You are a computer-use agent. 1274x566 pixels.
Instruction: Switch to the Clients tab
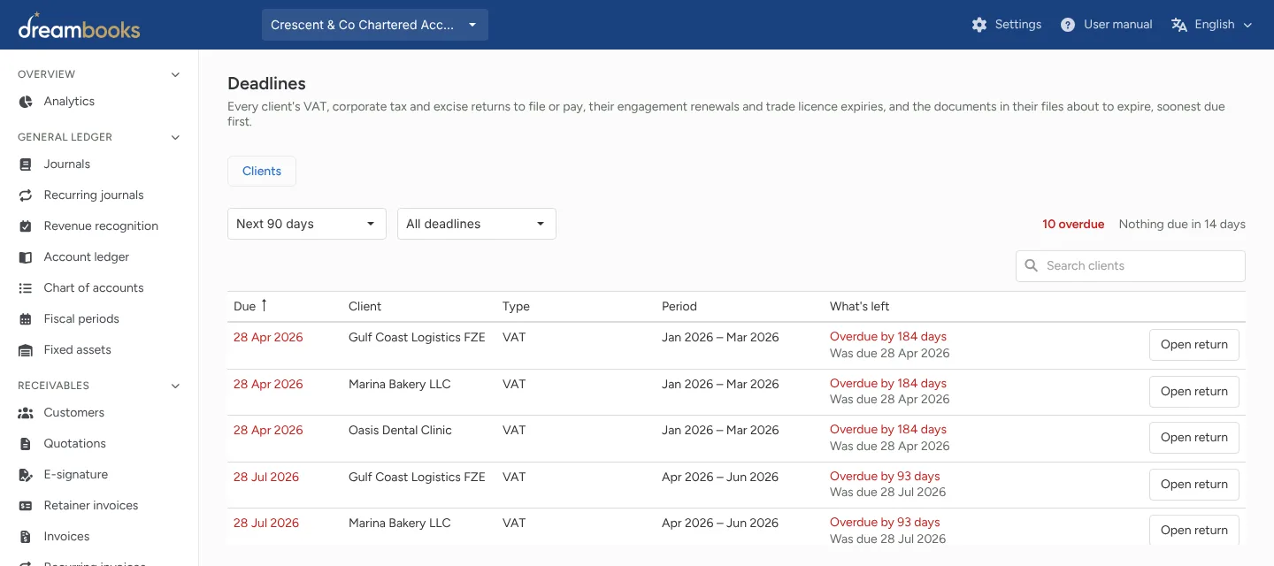(x=262, y=172)
